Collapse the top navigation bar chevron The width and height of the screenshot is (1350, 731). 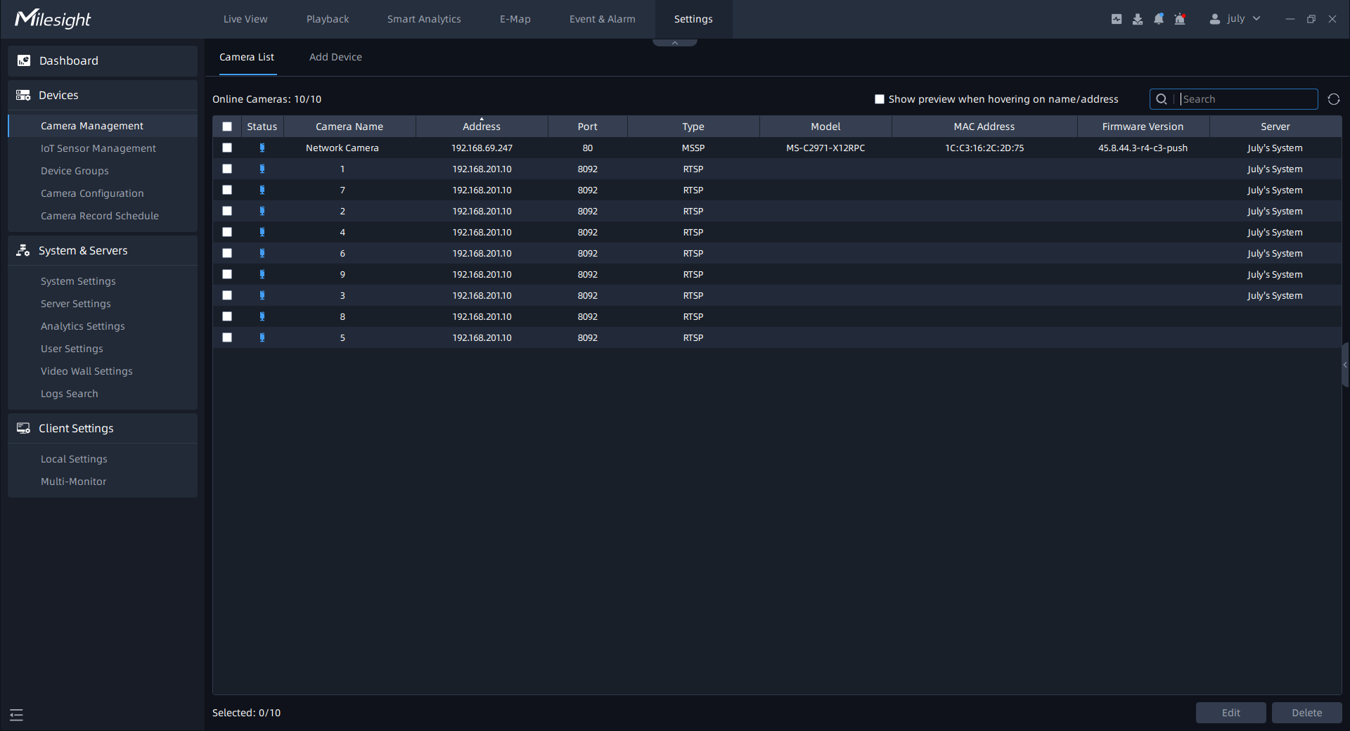[x=674, y=43]
